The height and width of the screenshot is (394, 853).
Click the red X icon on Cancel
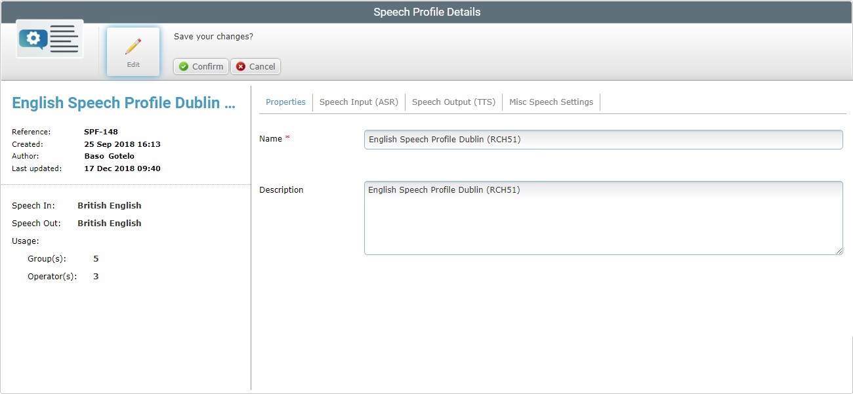pos(241,66)
